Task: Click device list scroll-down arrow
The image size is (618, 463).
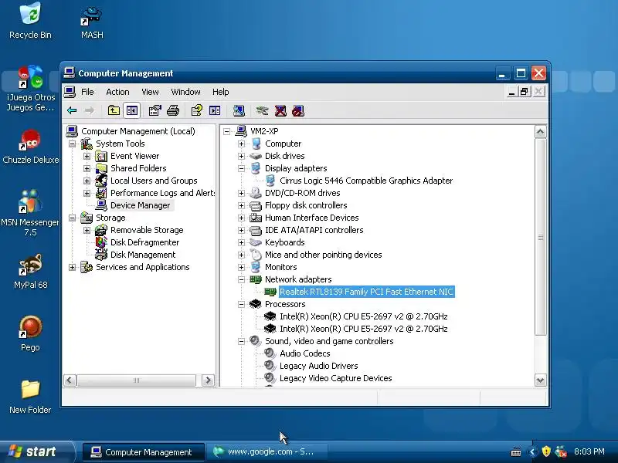Action: tap(540, 380)
